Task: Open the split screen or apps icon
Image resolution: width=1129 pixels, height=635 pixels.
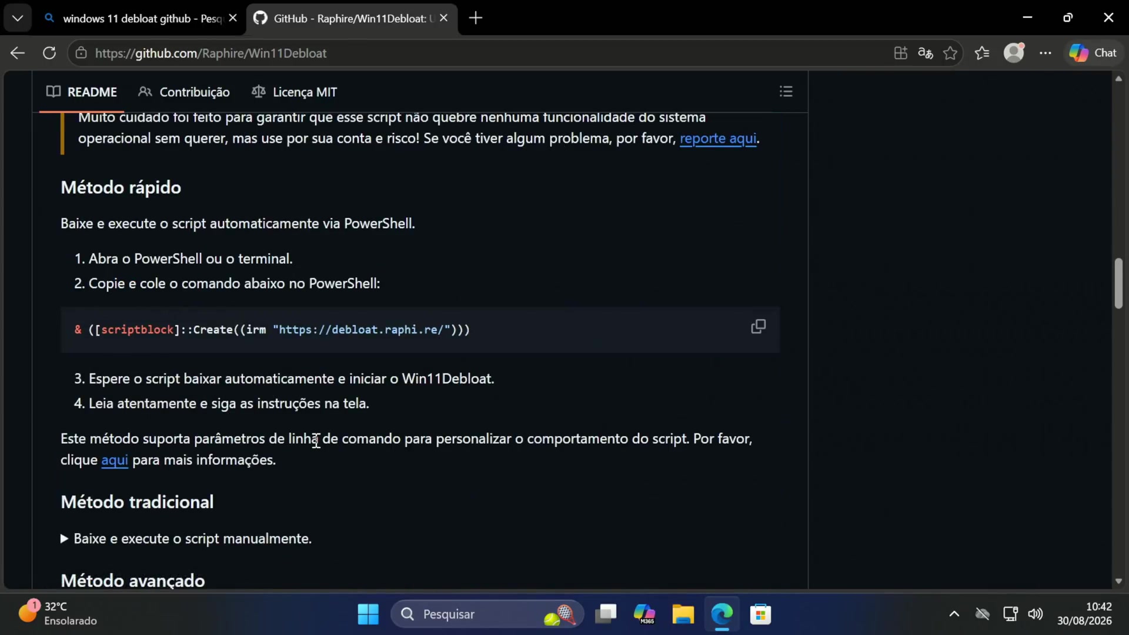Action: (x=900, y=53)
